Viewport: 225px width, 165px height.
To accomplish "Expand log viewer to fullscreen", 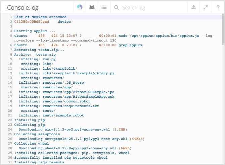I will pyautogui.click(x=206, y=7).
